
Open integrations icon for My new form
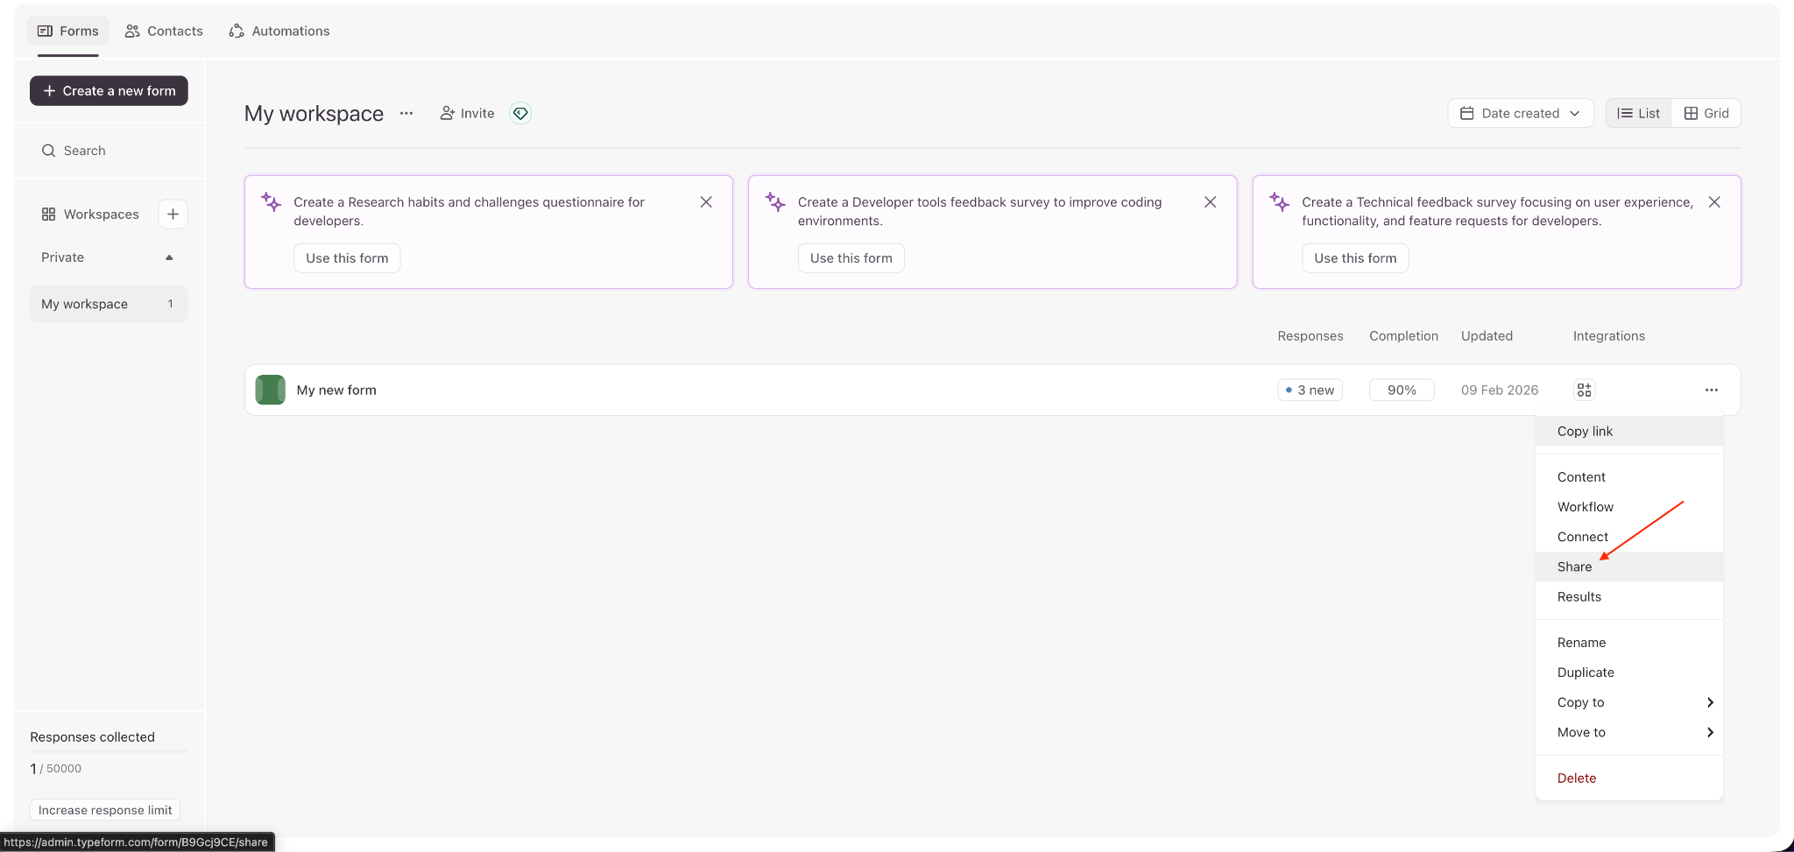point(1584,390)
